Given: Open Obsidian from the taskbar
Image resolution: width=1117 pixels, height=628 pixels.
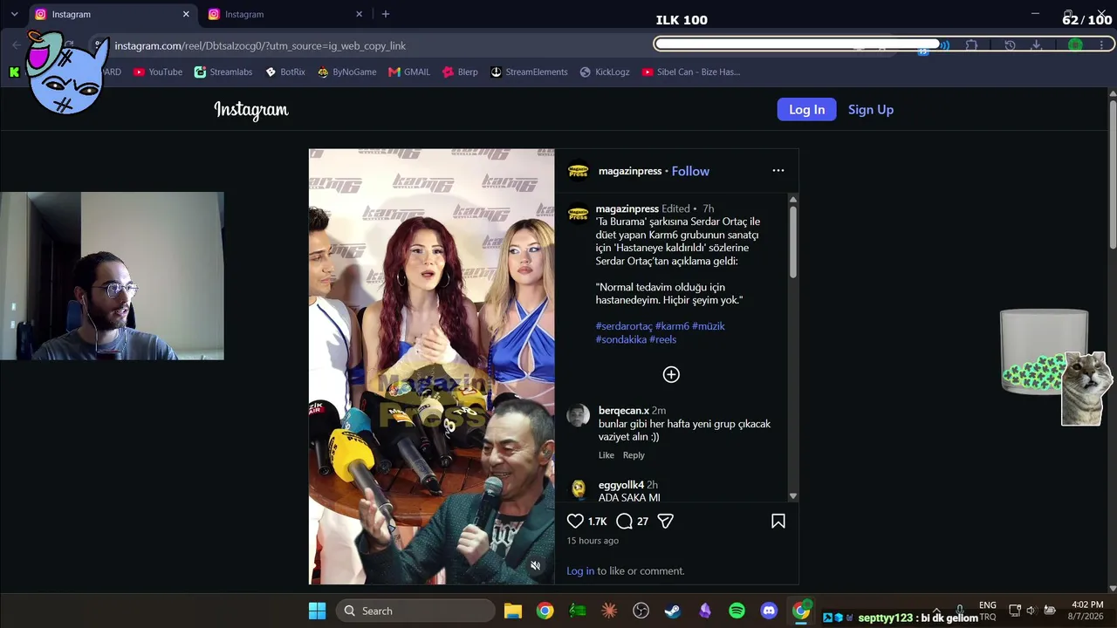Looking at the screenshot, I should coord(705,611).
